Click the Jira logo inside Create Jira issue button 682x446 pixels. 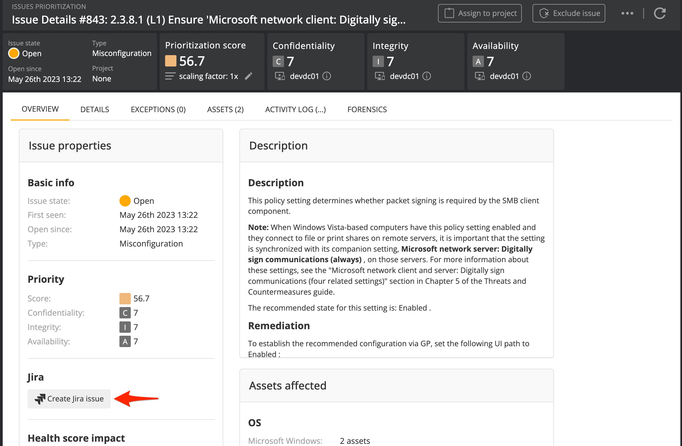tap(41, 398)
